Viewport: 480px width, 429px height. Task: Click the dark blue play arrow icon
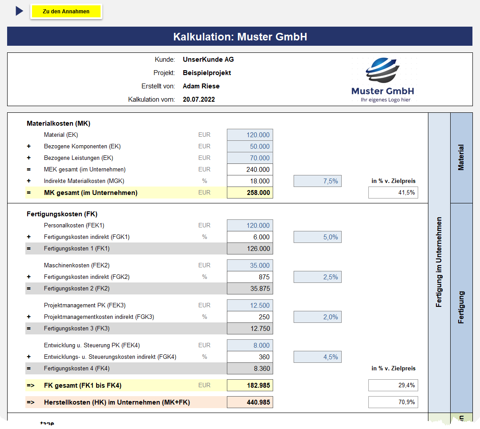(x=19, y=11)
